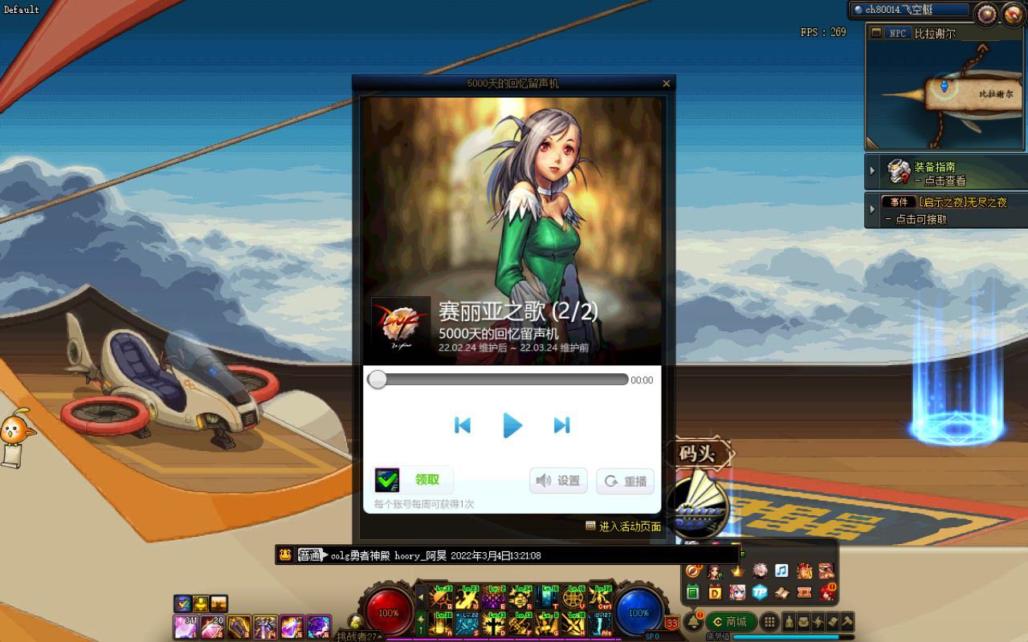Viewport: 1028px width, 642px height.
Task: Open the orange ticket icon
Action: click(804, 593)
